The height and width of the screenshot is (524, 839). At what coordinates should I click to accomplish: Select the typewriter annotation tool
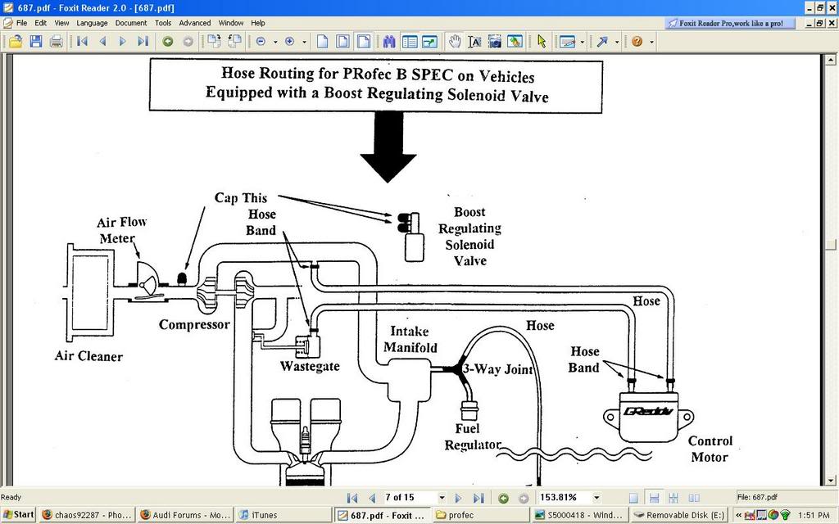click(567, 41)
